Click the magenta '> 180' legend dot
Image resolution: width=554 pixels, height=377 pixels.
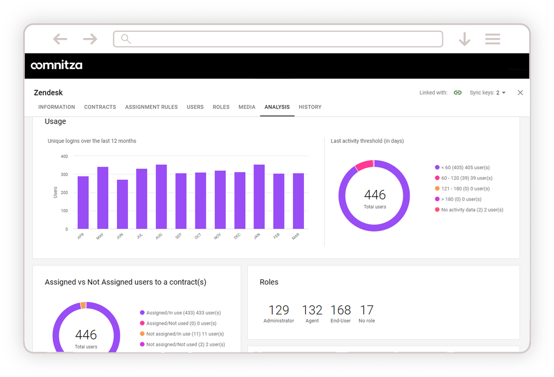click(x=437, y=199)
